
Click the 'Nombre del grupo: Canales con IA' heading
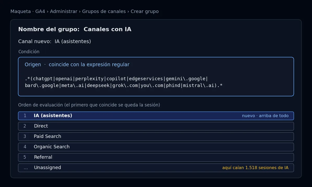click(x=75, y=29)
